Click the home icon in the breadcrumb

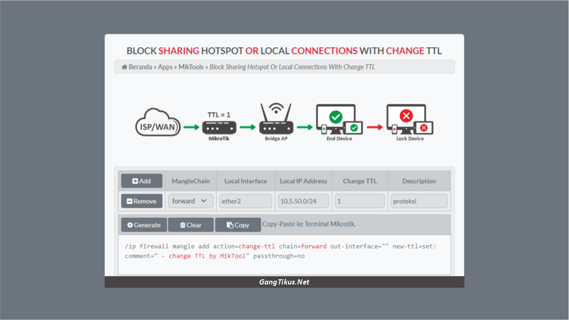pos(124,67)
